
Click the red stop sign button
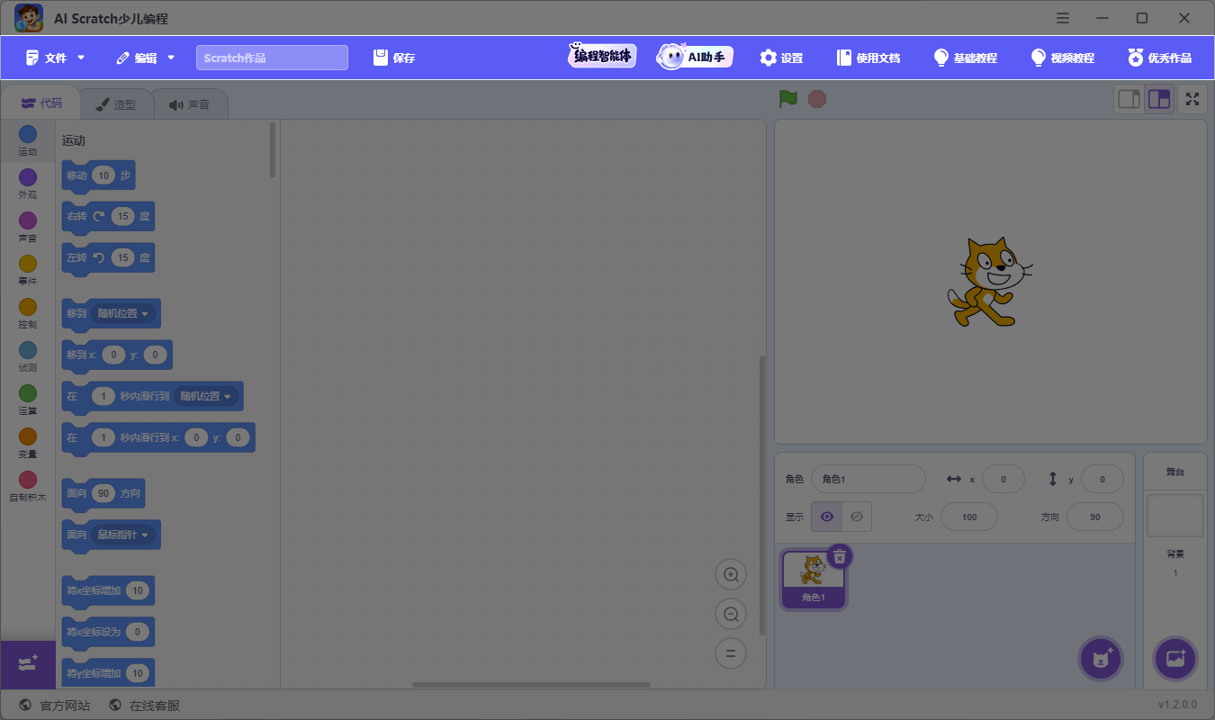(x=817, y=99)
